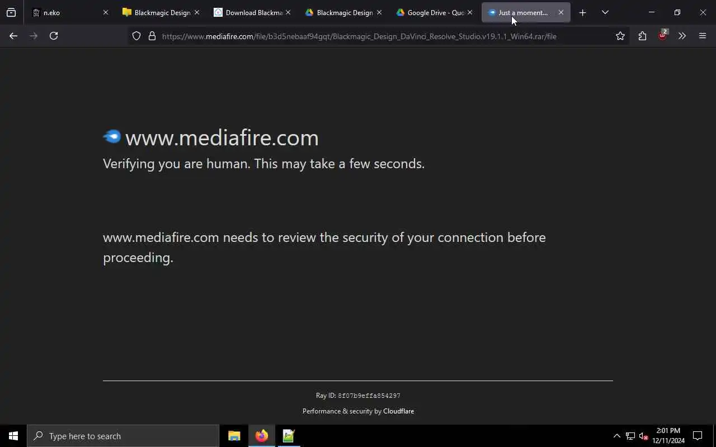Open Firefox View icon in tab bar
Screen dimensions: 716x447
[11, 12]
